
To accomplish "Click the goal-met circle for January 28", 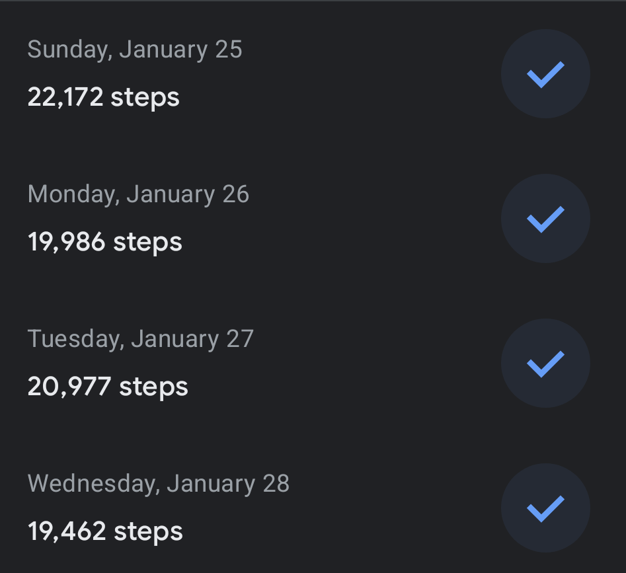I will pos(545,508).
